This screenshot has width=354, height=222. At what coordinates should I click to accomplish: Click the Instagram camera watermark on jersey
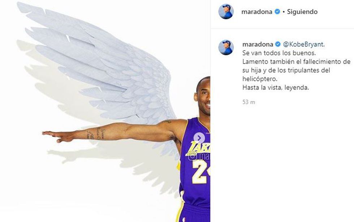(192, 156)
